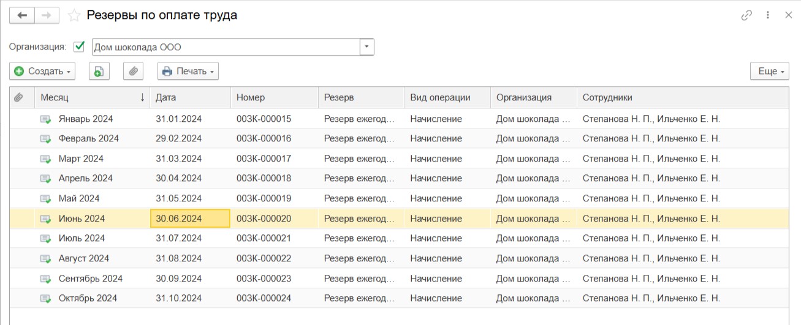Click the document icon in Январь 2024 row

pos(45,119)
